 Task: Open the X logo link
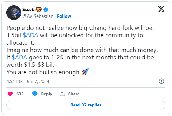(x=161, y=9)
